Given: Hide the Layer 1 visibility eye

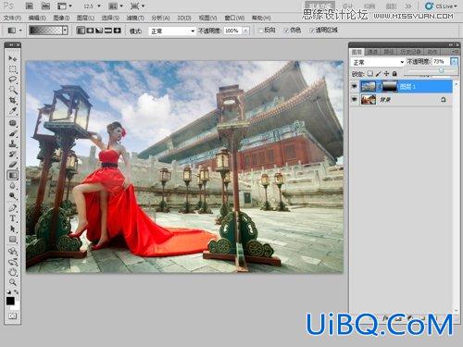Looking at the screenshot, I should click(355, 86).
